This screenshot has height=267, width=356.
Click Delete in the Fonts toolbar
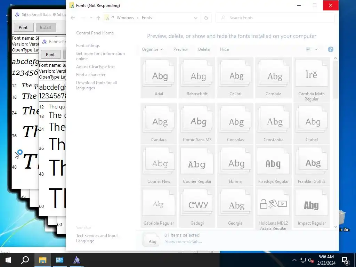[204, 49]
